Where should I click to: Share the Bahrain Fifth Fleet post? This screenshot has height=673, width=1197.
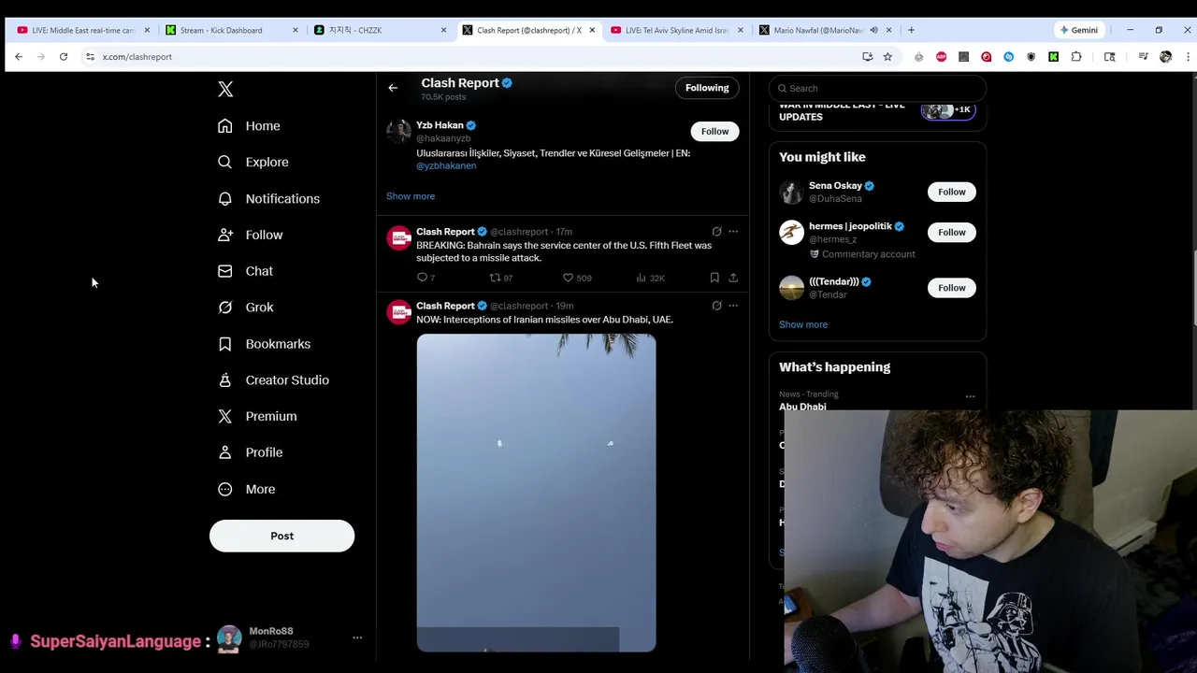733,278
